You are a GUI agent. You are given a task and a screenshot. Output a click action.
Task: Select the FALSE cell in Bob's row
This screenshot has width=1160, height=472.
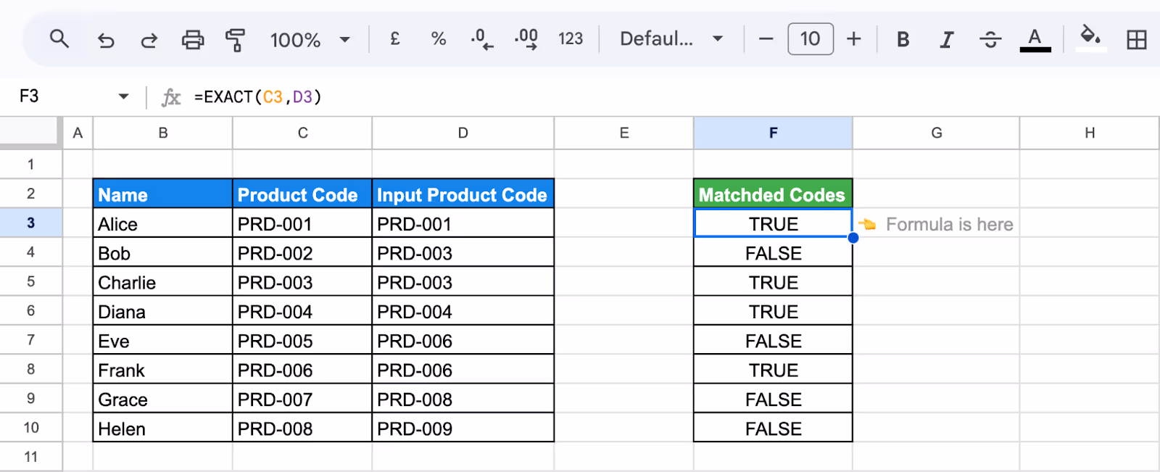pyautogui.click(x=773, y=253)
